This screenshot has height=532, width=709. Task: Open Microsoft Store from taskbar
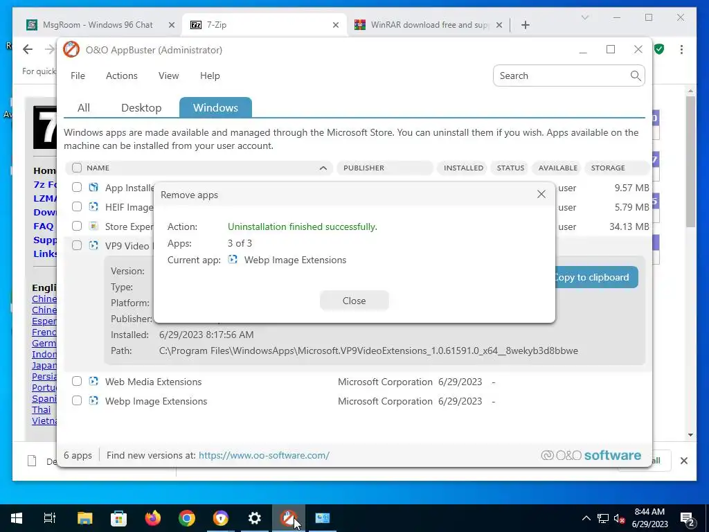(118, 518)
